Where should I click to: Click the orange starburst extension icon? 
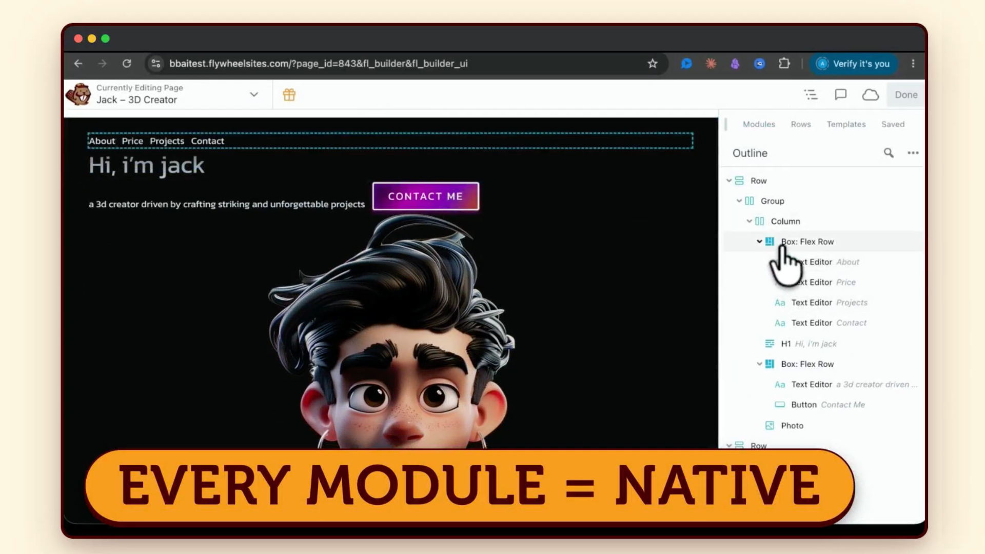[x=711, y=64]
